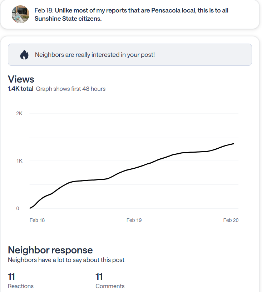Click the number 11 above Comments

pos(99,276)
